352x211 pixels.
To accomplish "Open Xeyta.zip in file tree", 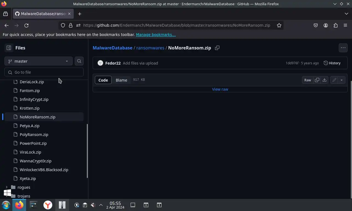I will tap(28, 179).
